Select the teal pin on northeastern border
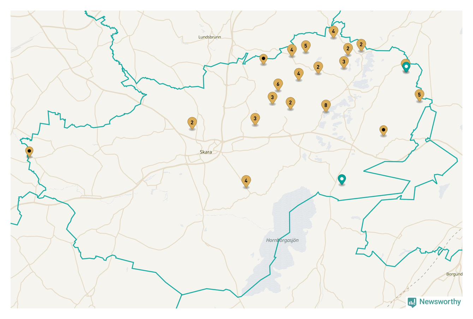The height and width of the screenshot is (319, 473). pyautogui.click(x=406, y=67)
